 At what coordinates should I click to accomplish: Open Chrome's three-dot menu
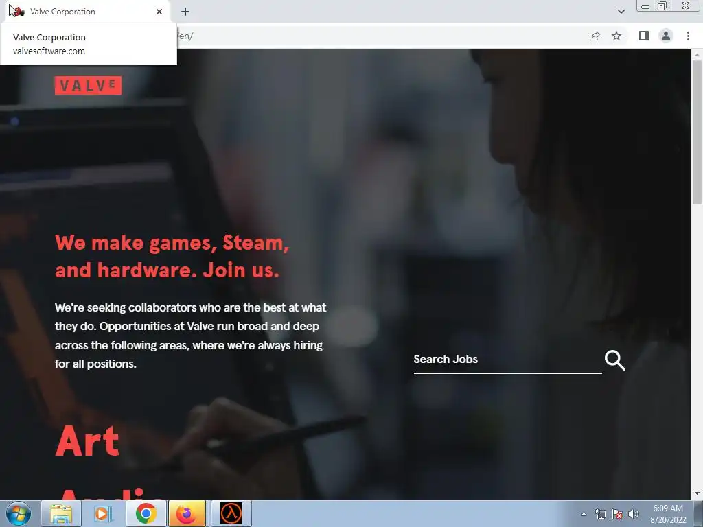688,36
